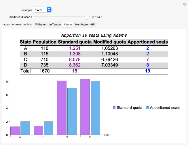
Task: Choose the Huntington–Hill method
Action: pyautogui.click(x=85, y=25)
